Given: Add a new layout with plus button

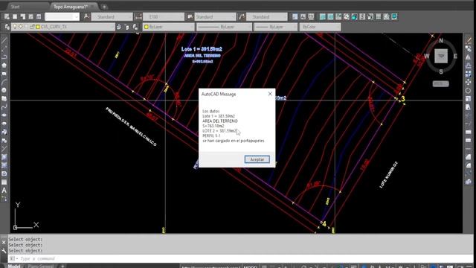Looking at the screenshot, I should [x=62, y=266].
